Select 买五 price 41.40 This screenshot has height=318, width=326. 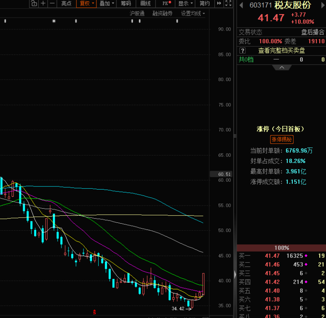272,291
